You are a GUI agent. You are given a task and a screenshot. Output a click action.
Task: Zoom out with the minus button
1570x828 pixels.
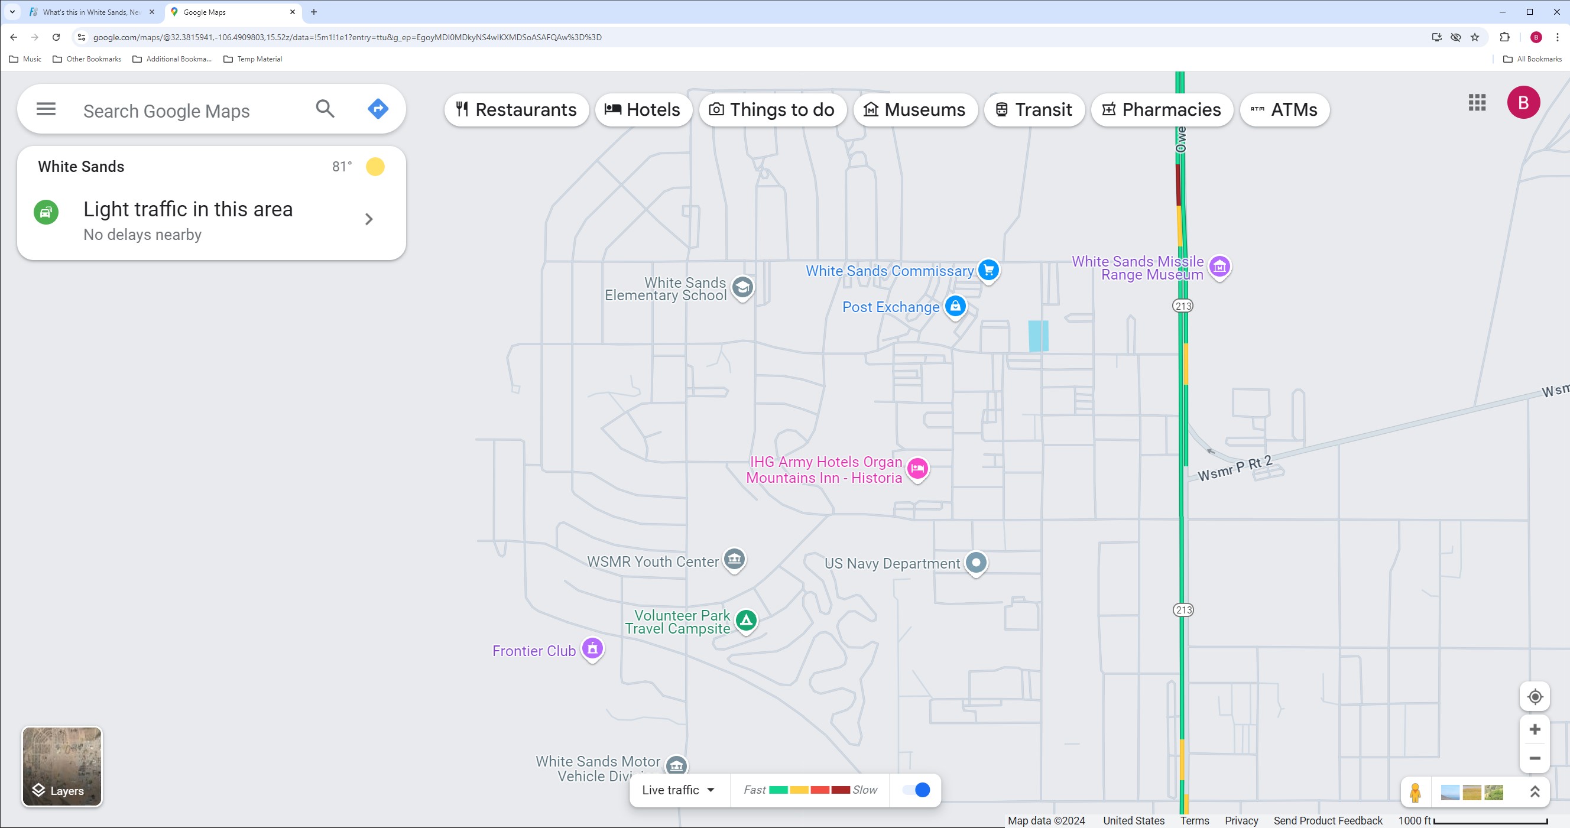(1535, 758)
